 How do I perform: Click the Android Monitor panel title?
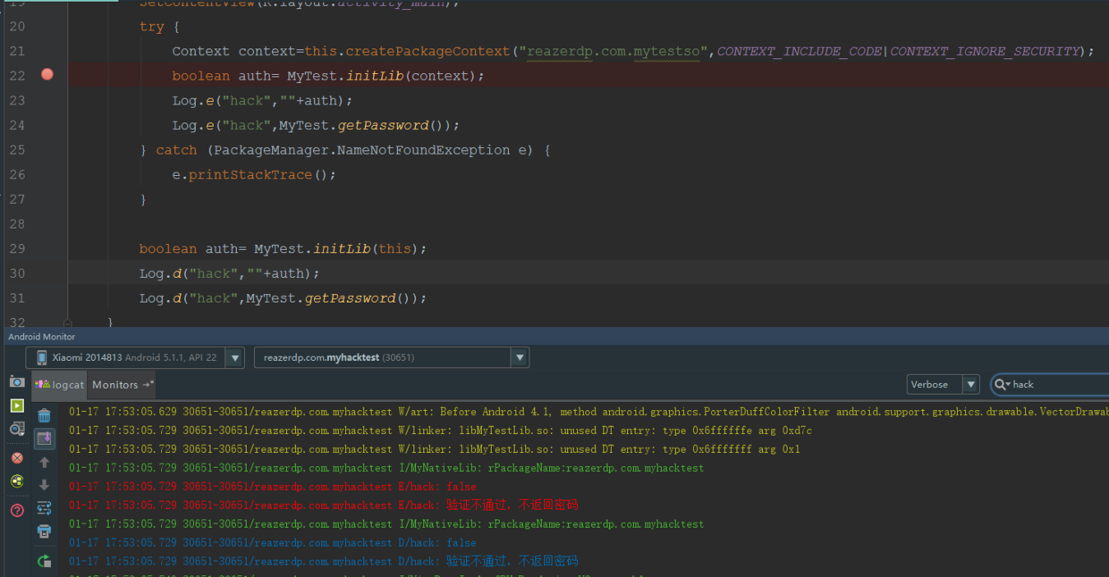pyautogui.click(x=42, y=337)
